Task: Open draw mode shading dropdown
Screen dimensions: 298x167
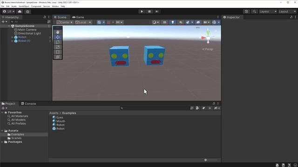Action: point(156,22)
